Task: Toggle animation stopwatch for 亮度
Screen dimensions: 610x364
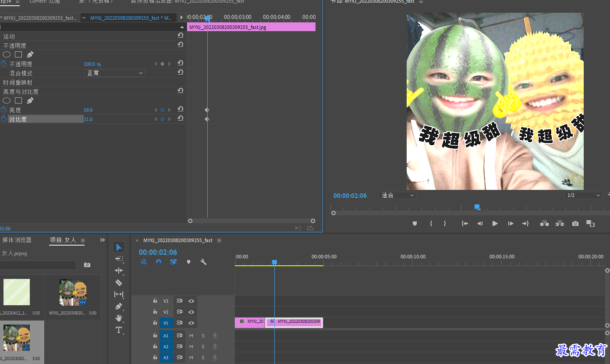Action: [4, 110]
